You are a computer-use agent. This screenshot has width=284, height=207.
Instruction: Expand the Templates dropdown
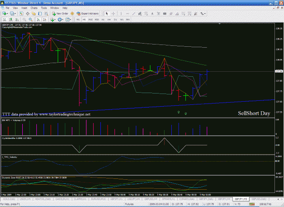click(70, 20)
